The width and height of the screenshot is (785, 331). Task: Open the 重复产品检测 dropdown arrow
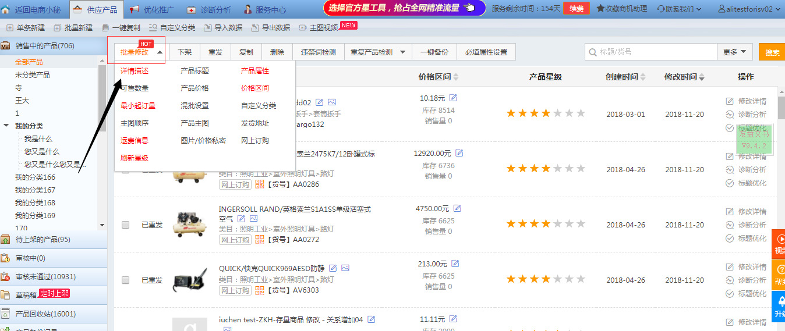pos(402,52)
